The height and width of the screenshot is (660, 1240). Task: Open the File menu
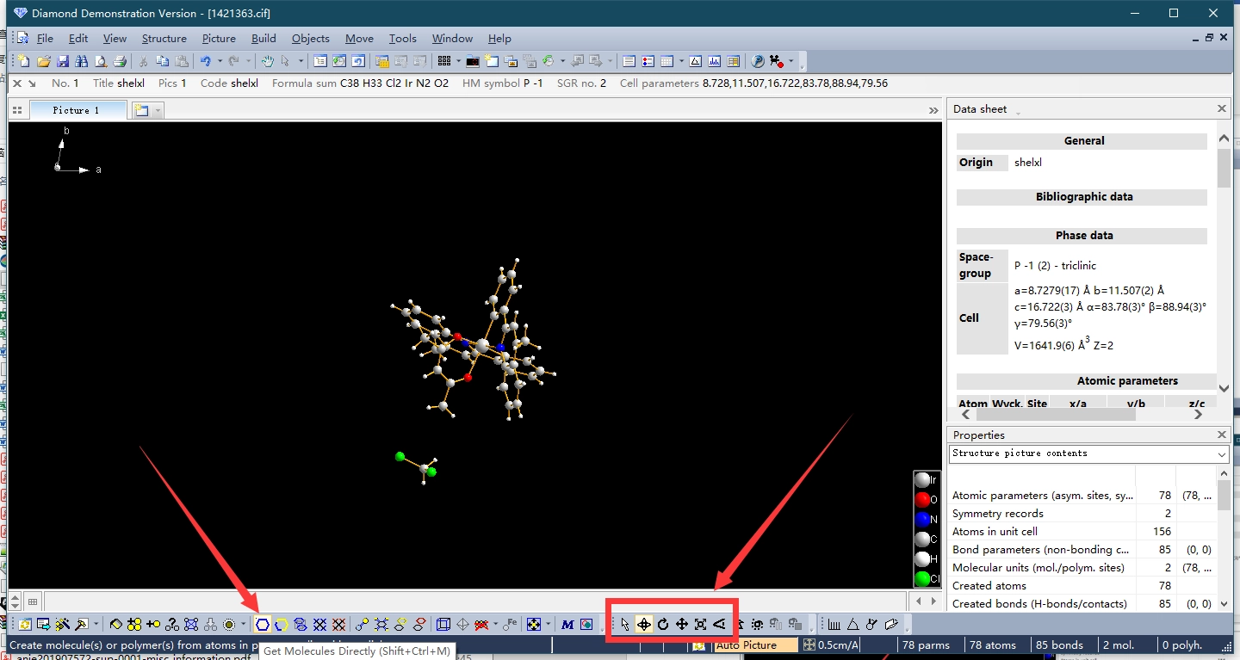click(x=45, y=38)
